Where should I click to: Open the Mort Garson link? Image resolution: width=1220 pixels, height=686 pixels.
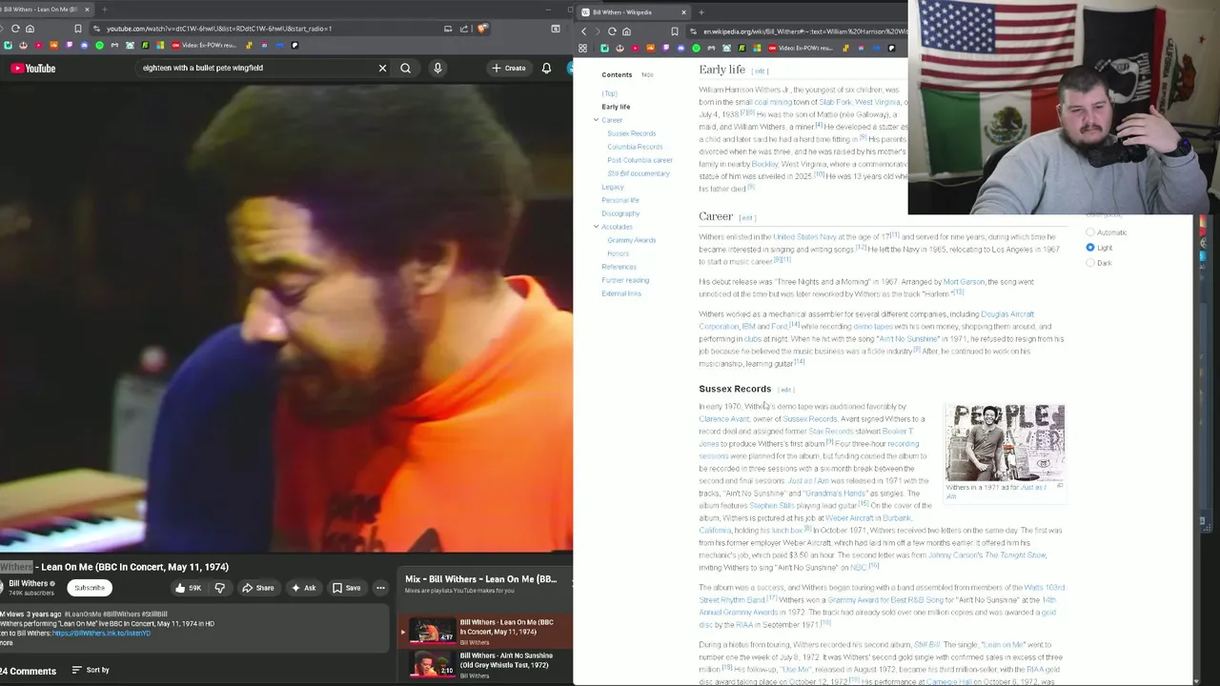pos(964,282)
